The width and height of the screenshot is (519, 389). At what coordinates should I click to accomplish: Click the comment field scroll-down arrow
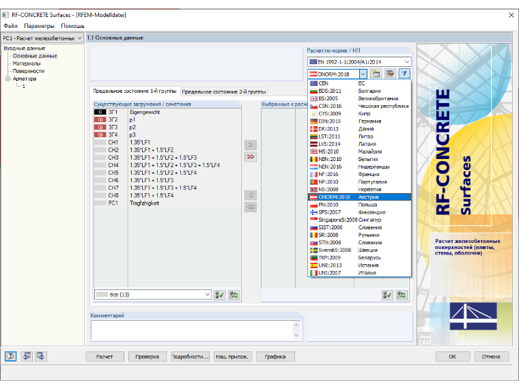pos(296,335)
